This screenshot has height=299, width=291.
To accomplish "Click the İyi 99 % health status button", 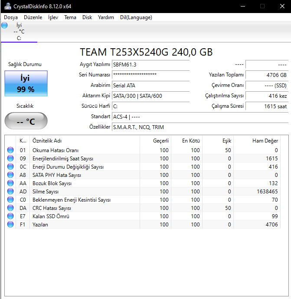I will (26, 83).
